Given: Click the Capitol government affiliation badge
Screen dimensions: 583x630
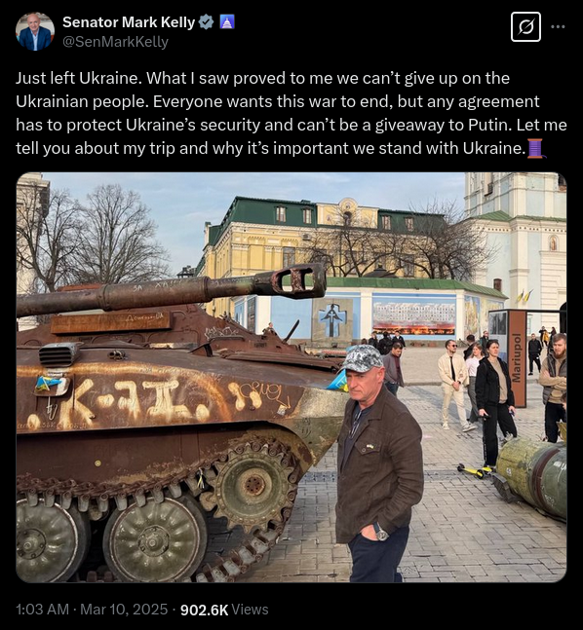Looking at the screenshot, I should pyautogui.click(x=227, y=22).
